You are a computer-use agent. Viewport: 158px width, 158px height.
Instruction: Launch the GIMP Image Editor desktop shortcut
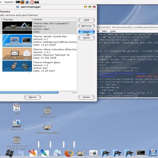pyautogui.click(x=47, y=129)
